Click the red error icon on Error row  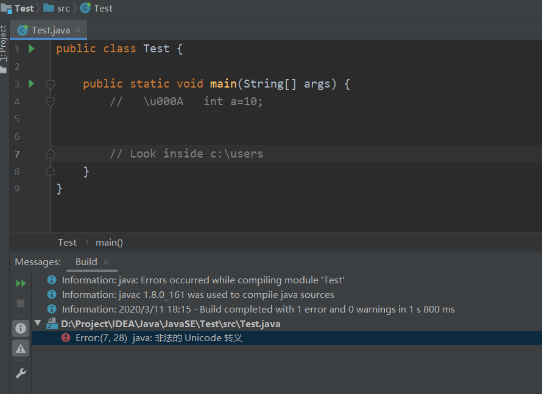(66, 337)
